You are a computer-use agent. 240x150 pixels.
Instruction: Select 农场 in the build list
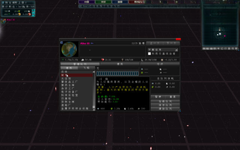point(76,72)
